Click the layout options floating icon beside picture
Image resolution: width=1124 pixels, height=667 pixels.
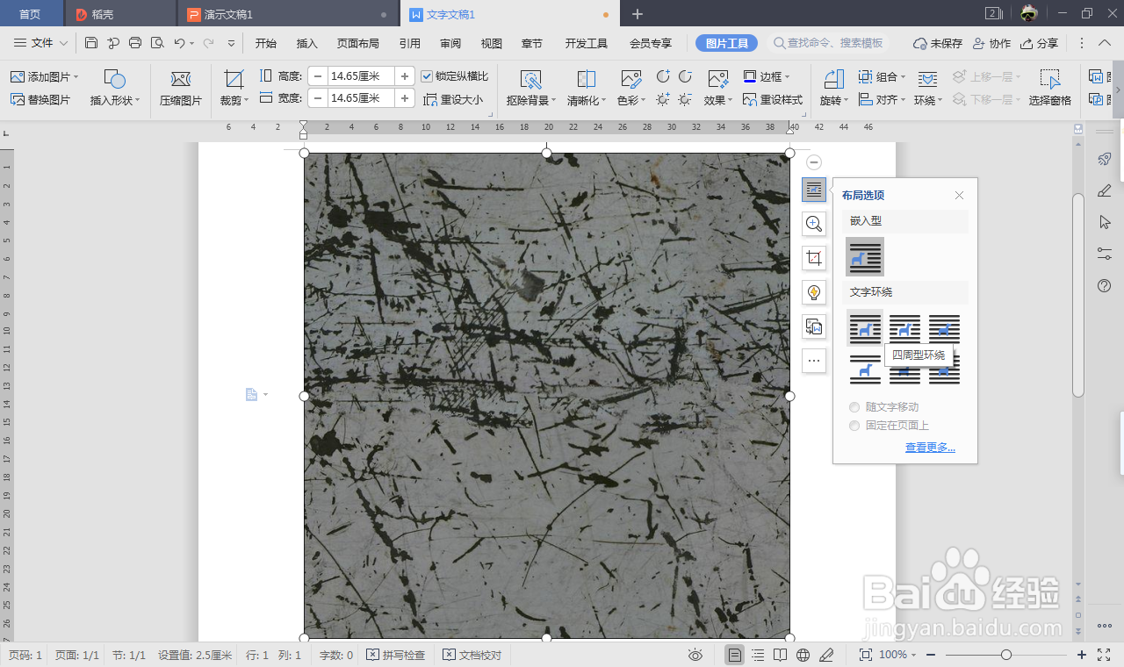(814, 189)
